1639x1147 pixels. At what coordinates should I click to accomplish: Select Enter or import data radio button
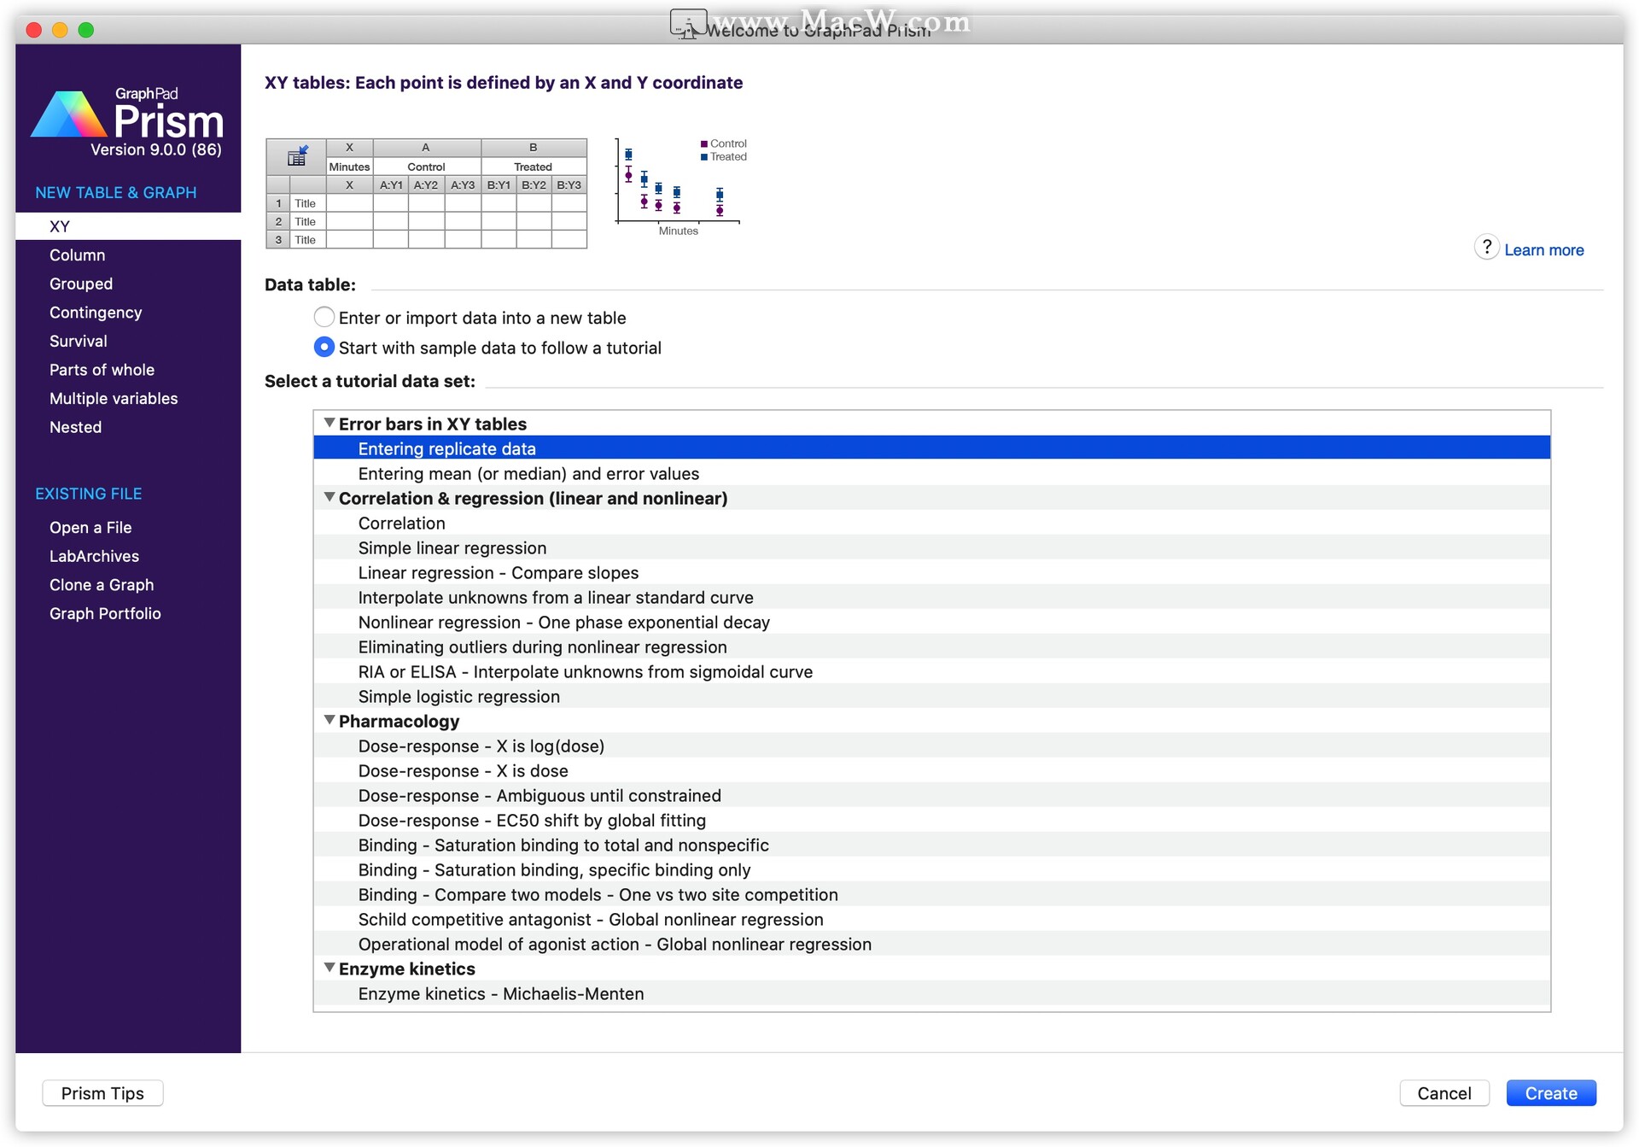(324, 318)
